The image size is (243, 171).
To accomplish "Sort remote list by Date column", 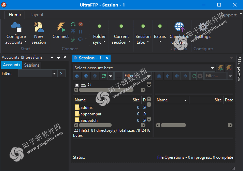I will click(x=229, y=100).
